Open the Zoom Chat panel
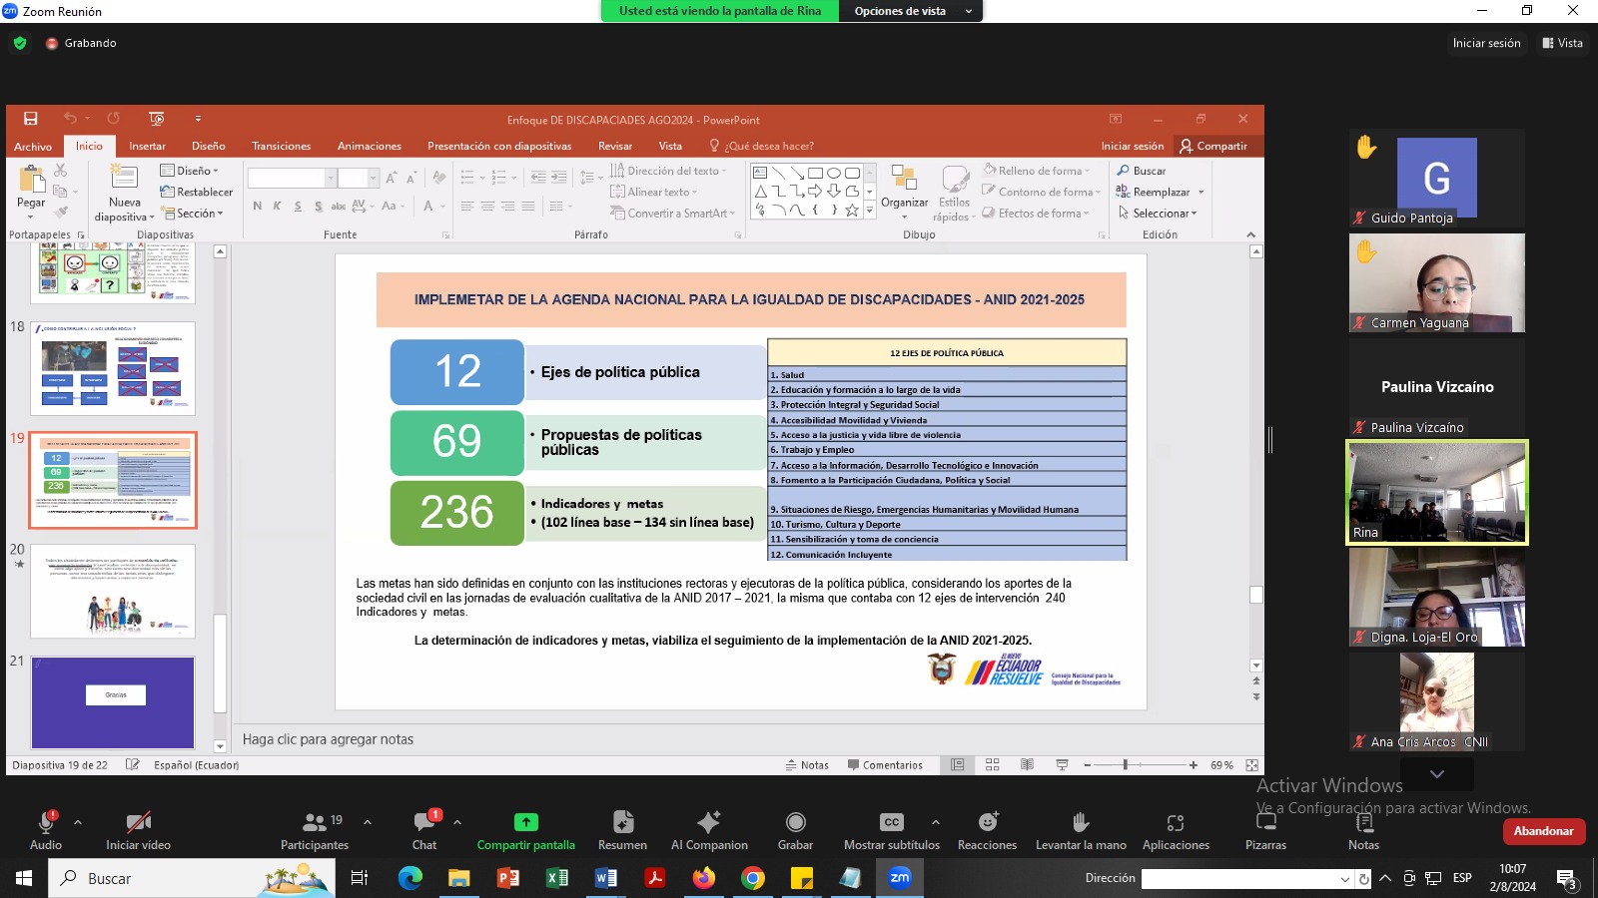 (424, 829)
